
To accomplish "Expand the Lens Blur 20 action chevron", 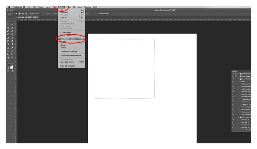I will [x=240, y=122].
